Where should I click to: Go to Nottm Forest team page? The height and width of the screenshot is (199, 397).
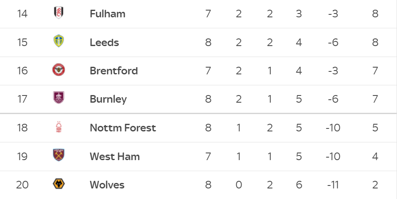(123, 128)
